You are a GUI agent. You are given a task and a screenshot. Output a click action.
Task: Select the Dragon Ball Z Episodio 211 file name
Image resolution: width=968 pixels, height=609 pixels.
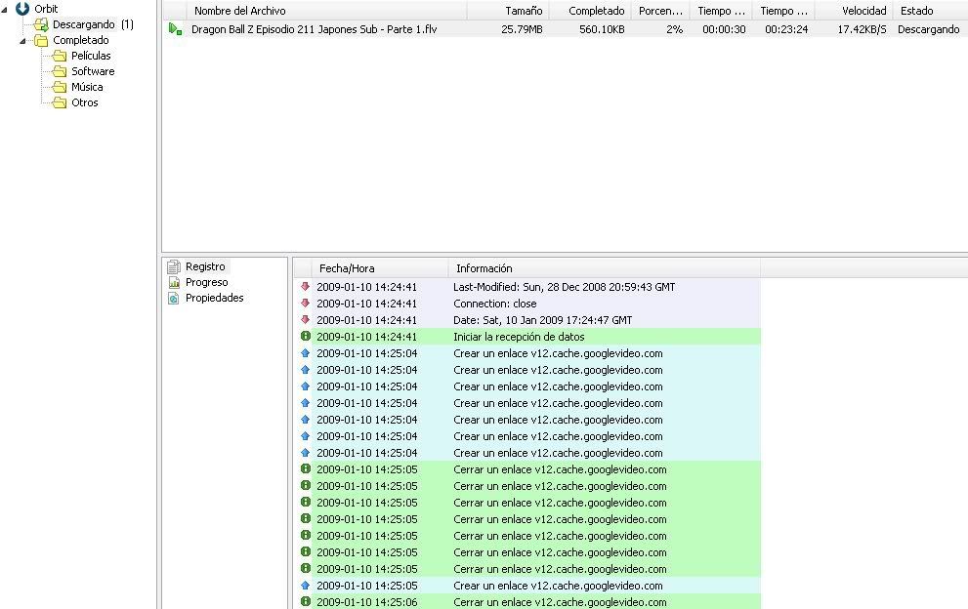tap(315, 29)
